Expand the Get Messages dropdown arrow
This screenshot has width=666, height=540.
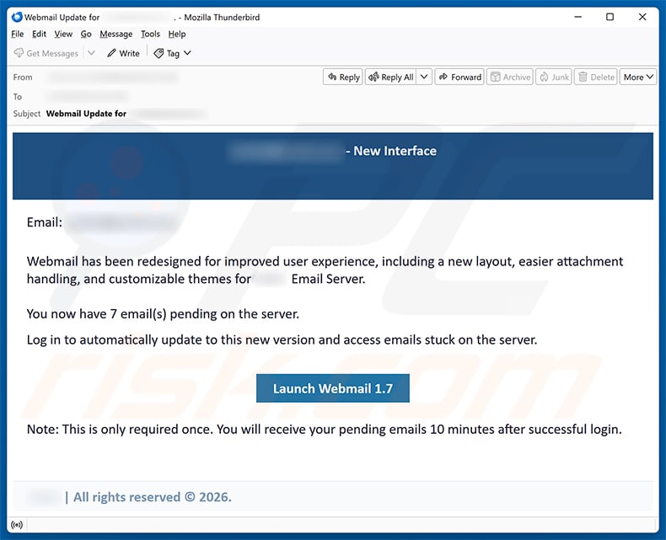coord(91,53)
